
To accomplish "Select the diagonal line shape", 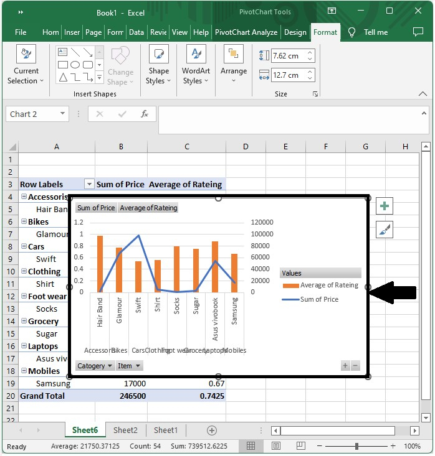I will [75, 52].
